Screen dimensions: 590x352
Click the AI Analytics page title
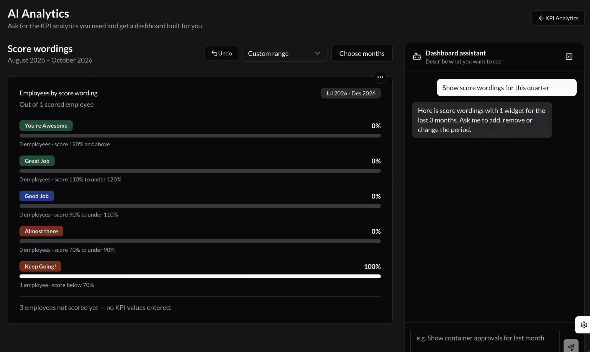click(38, 14)
